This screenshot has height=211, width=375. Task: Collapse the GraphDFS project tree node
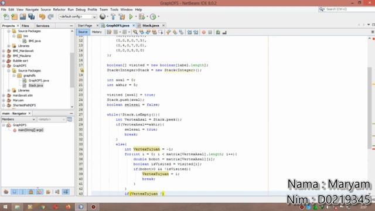(x=4, y=66)
